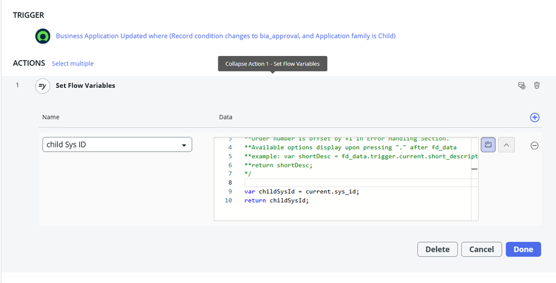Click line number 10 in the editor gutter

229,201
